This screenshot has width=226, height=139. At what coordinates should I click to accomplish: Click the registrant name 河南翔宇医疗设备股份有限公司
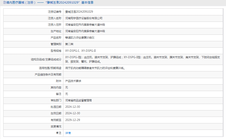point(84,18)
